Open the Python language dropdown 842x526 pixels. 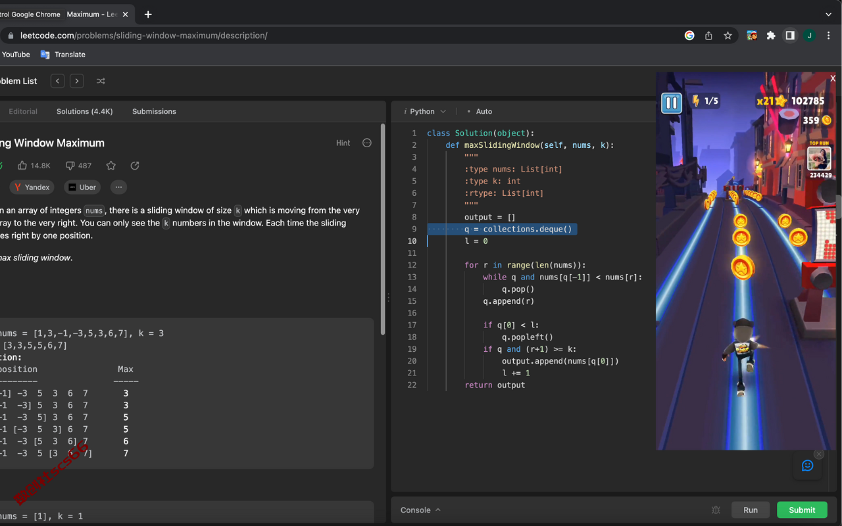tap(425, 112)
